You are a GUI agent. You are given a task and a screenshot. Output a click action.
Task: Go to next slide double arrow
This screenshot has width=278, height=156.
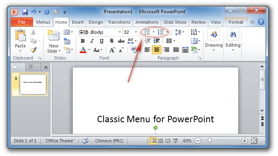[262, 124]
